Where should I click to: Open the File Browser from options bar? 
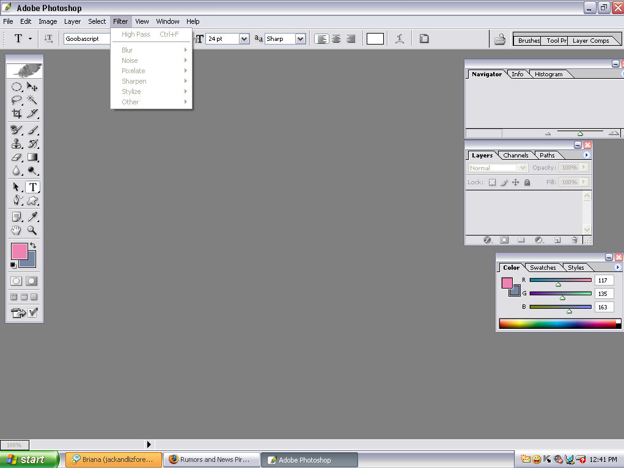coord(500,39)
